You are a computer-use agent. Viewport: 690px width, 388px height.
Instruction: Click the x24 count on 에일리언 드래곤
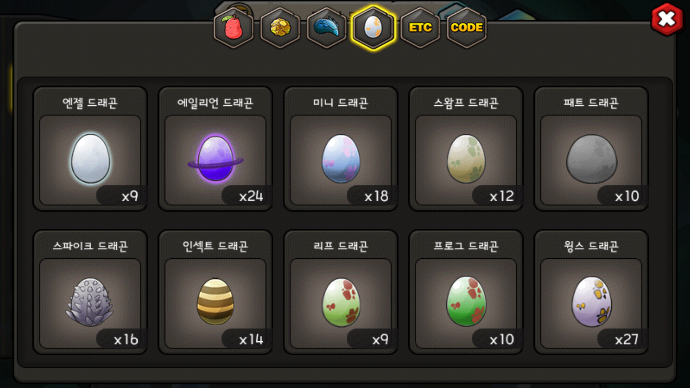tap(251, 196)
